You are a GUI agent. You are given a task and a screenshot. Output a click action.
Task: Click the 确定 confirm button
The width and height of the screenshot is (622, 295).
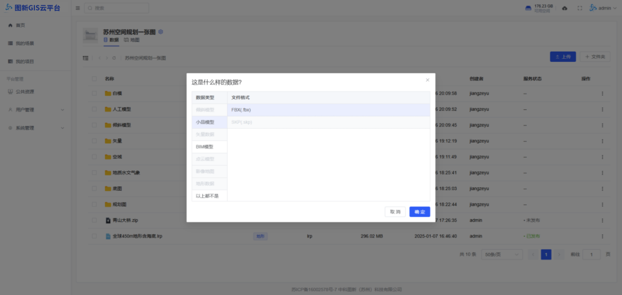click(420, 212)
